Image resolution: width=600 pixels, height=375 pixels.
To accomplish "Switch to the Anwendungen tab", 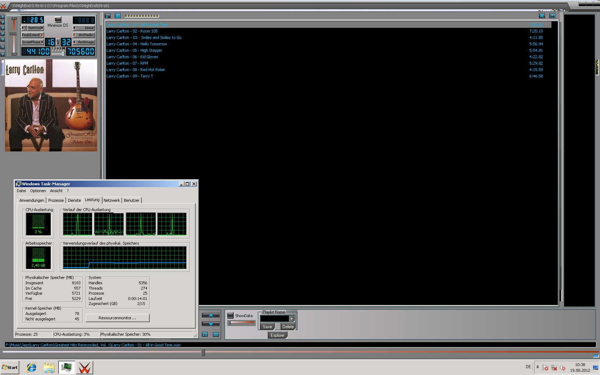I will tap(32, 200).
